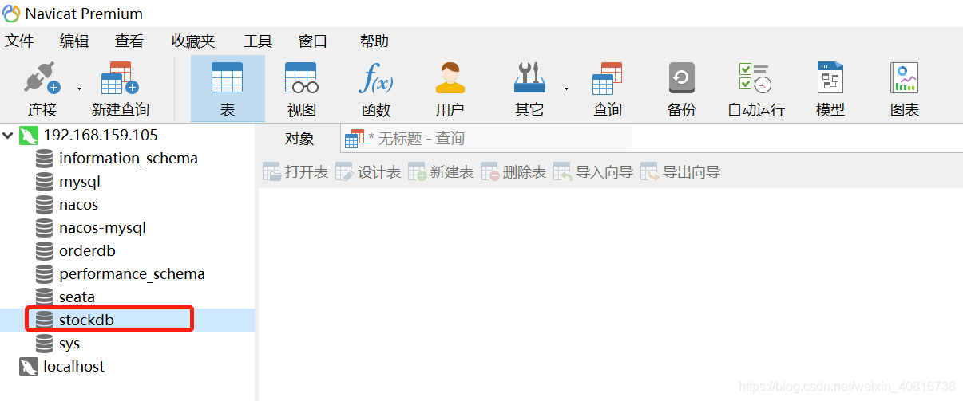Click the 函数 f(x) icon

(x=376, y=79)
